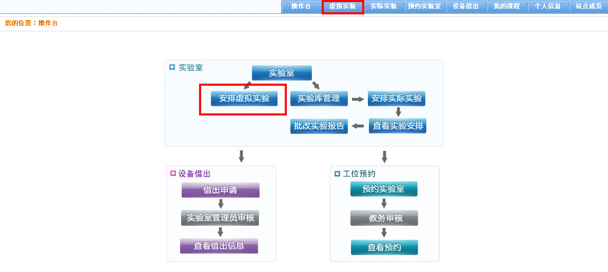Open the 站点成员 tab

pyautogui.click(x=589, y=7)
